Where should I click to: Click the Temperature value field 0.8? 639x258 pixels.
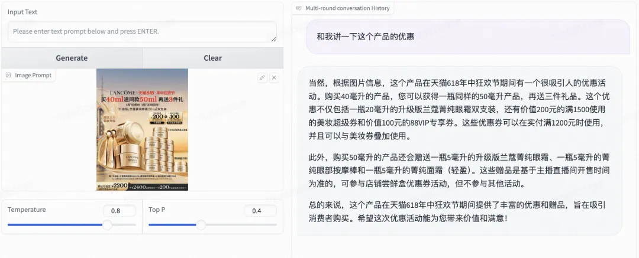click(x=120, y=211)
